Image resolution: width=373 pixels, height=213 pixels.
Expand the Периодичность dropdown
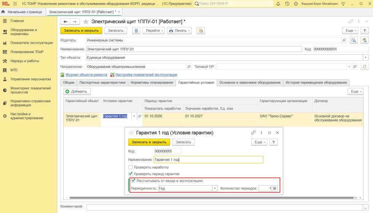pos(215,188)
